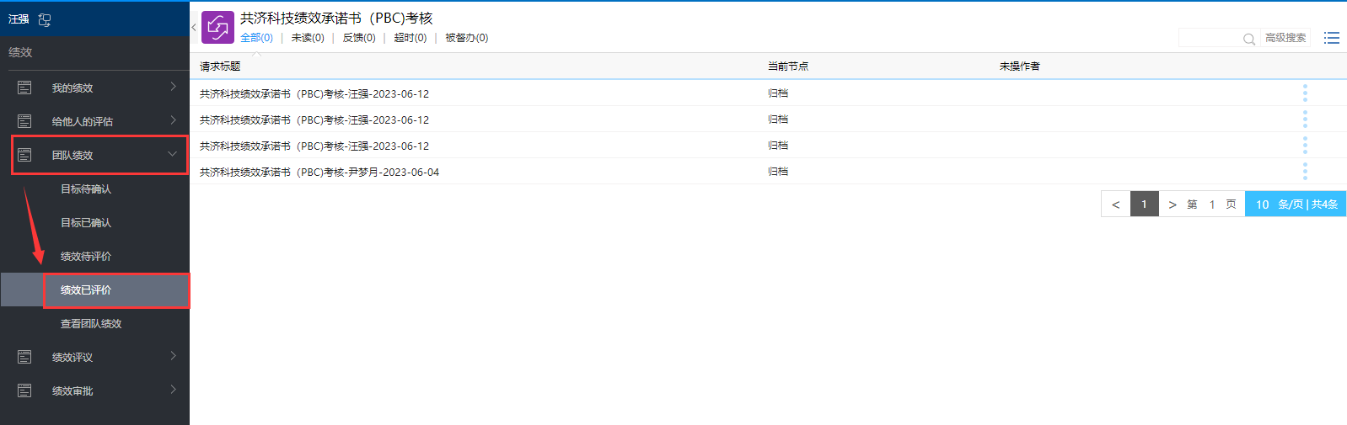1347x425 pixels.
Task: Click the 高级搜索 button
Action: [x=1285, y=38]
